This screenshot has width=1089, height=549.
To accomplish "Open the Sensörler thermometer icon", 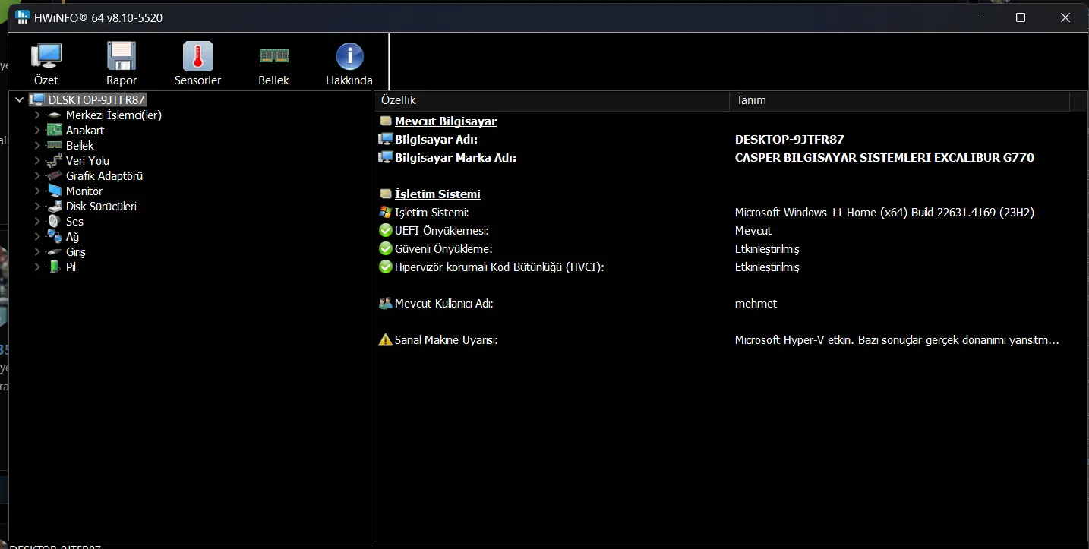I will [x=197, y=56].
